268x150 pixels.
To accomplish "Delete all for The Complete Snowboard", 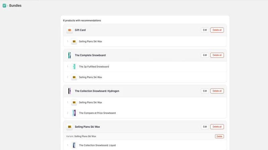I will (217, 55).
